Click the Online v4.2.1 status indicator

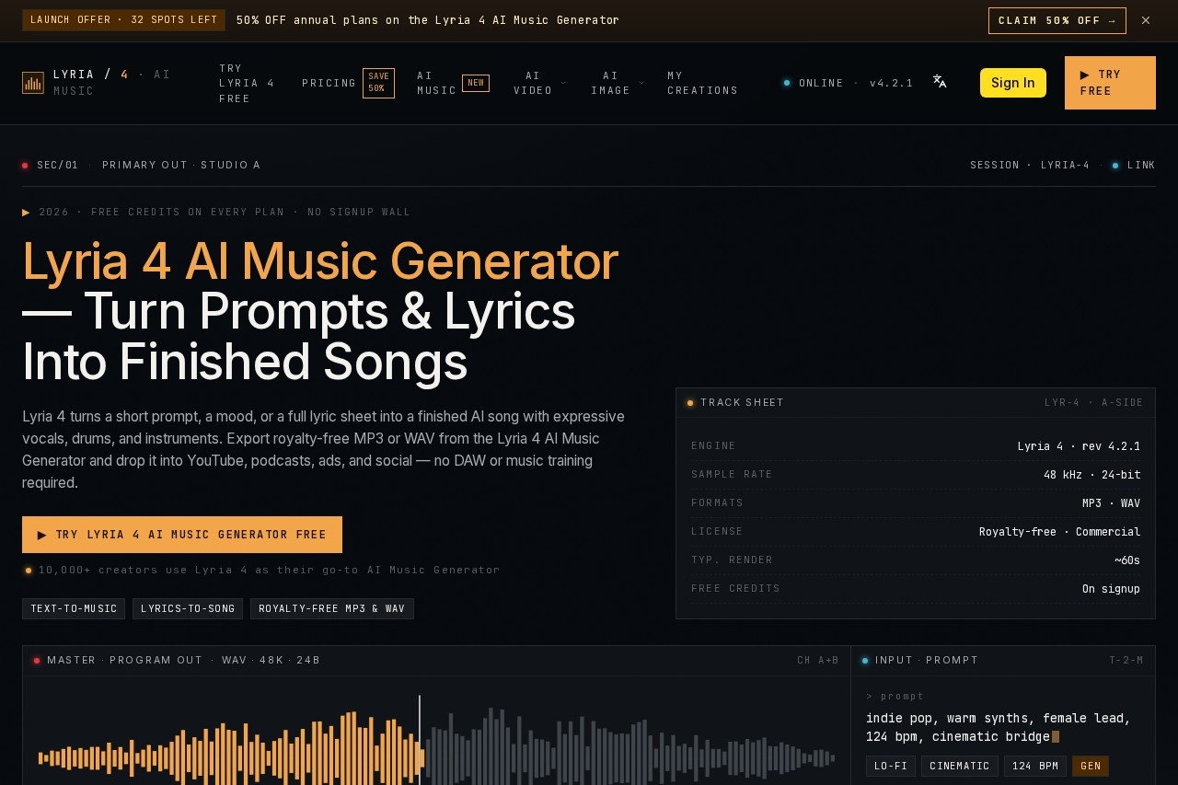[848, 83]
